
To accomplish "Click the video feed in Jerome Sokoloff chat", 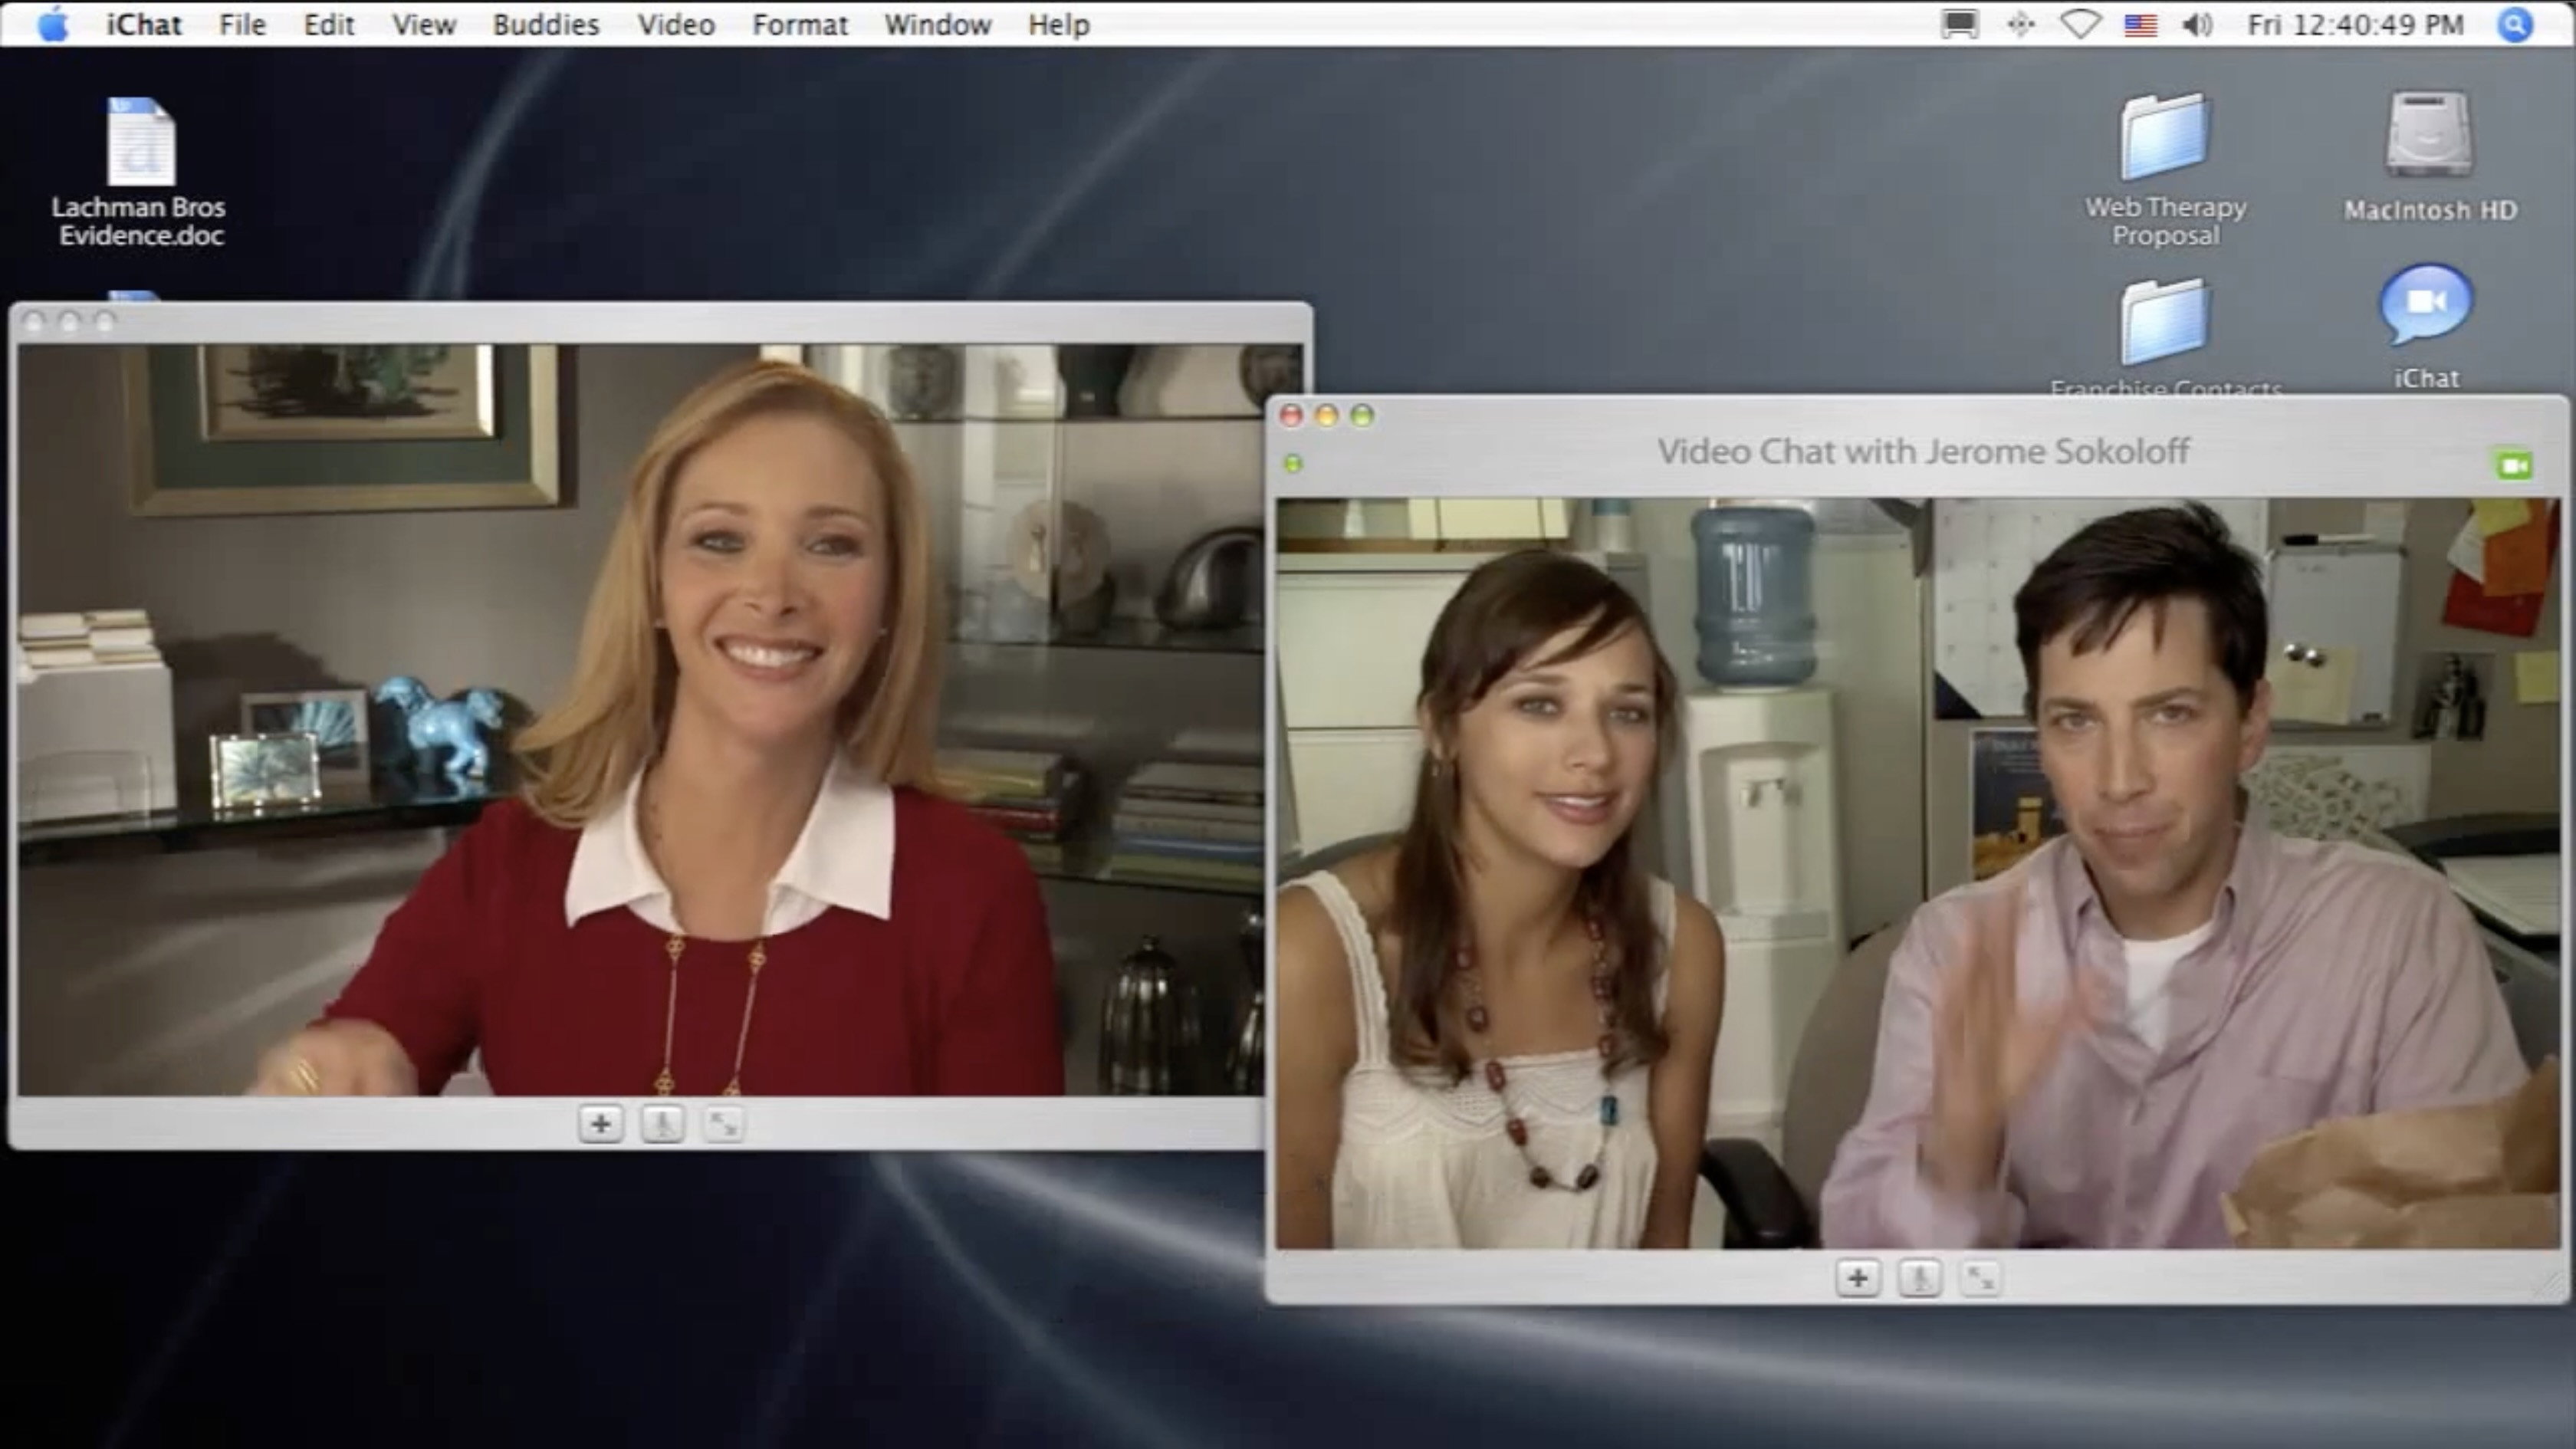I will [1917, 873].
